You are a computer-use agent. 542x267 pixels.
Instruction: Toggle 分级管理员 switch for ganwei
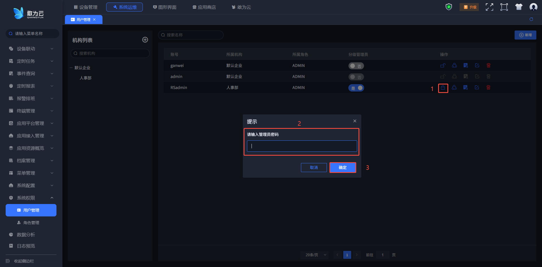click(356, 66)
